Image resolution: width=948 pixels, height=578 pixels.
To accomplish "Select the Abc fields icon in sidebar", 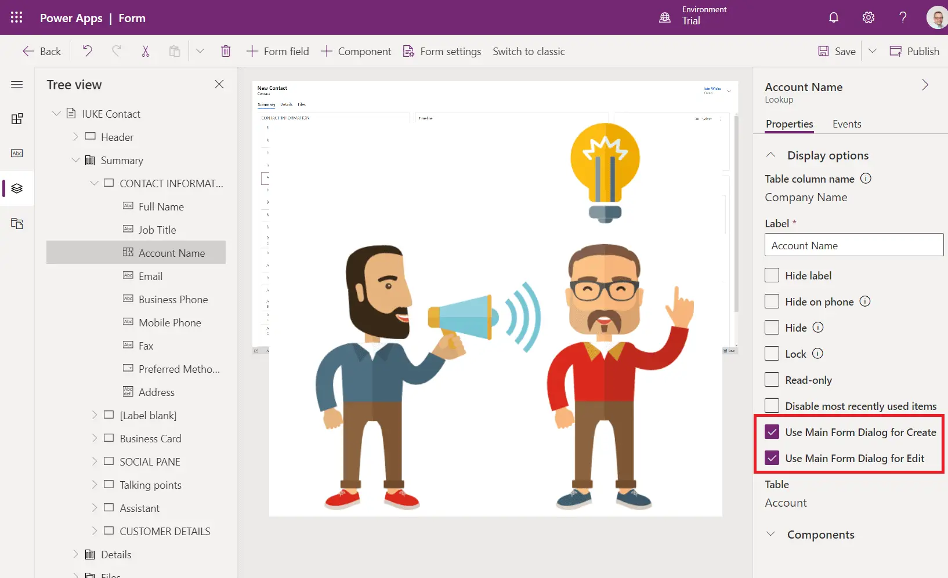I will 17,153.
